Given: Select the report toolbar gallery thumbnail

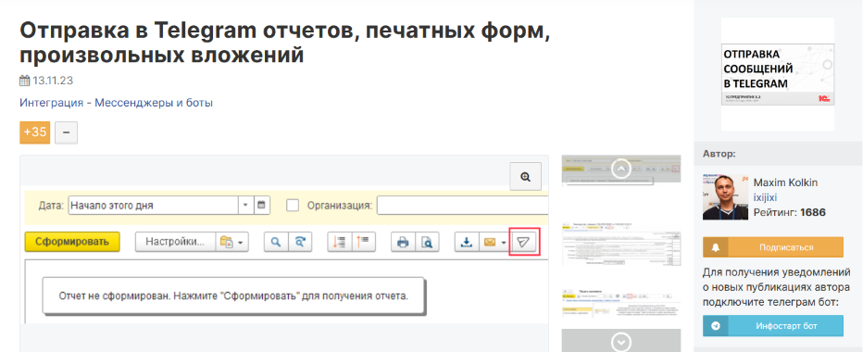Looking at the screenshot, I should [620, 170].
